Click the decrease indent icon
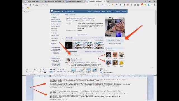Screen dimensions: 179x101 pos(51,70)
